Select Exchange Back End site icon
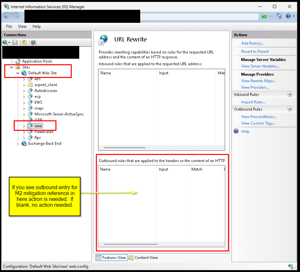The width and height of the screenshot is (300, 272). (24, 144)
